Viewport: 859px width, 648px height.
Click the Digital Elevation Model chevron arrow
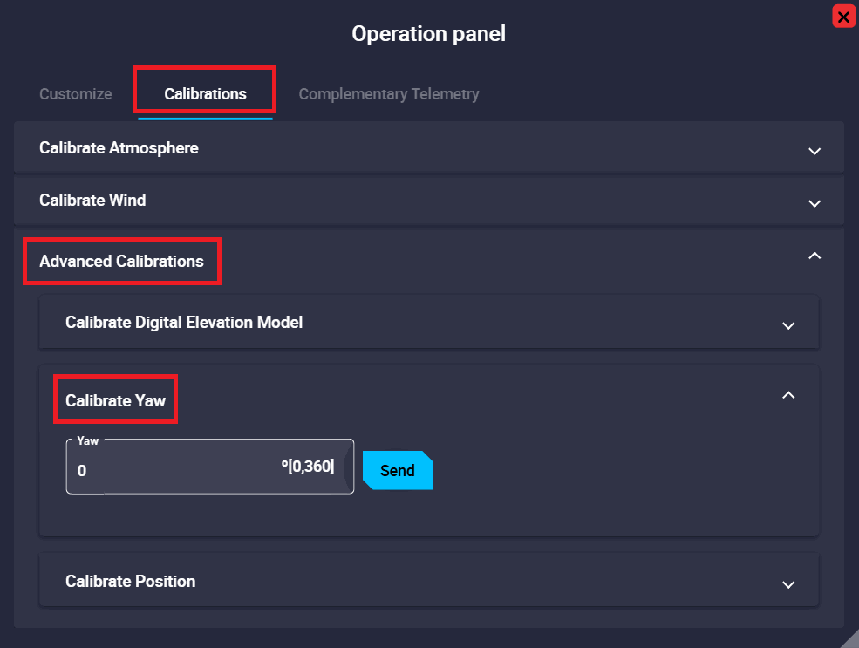[788, 325]
